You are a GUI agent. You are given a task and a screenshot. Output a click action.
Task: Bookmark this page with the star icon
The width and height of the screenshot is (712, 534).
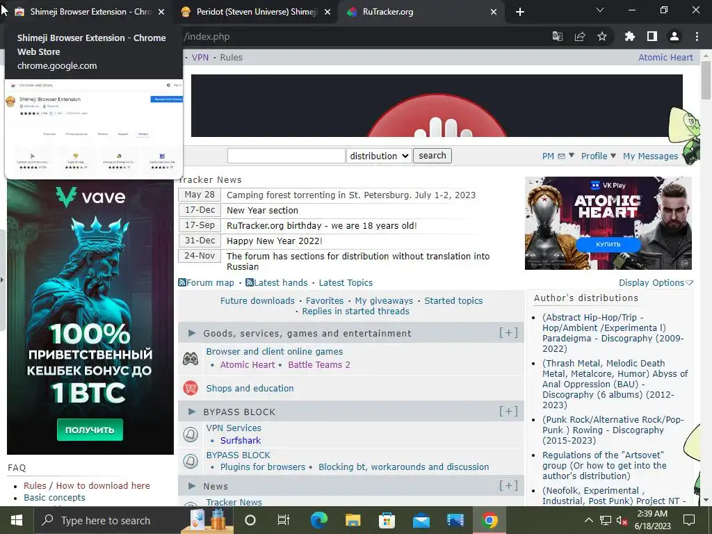[x=602, y=36]
